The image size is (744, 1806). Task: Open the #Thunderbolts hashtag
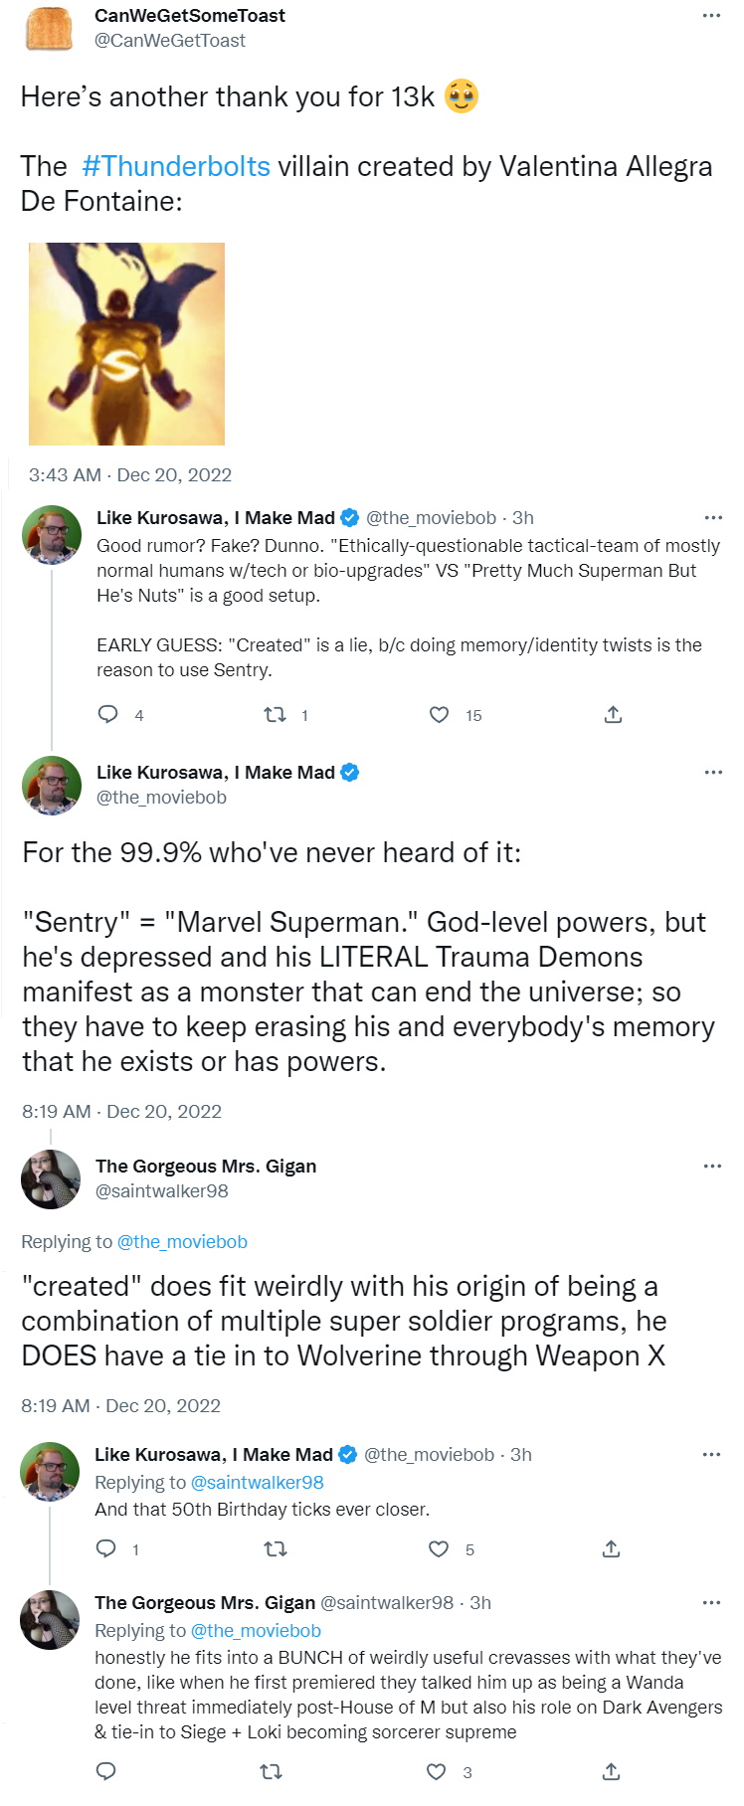176,166
